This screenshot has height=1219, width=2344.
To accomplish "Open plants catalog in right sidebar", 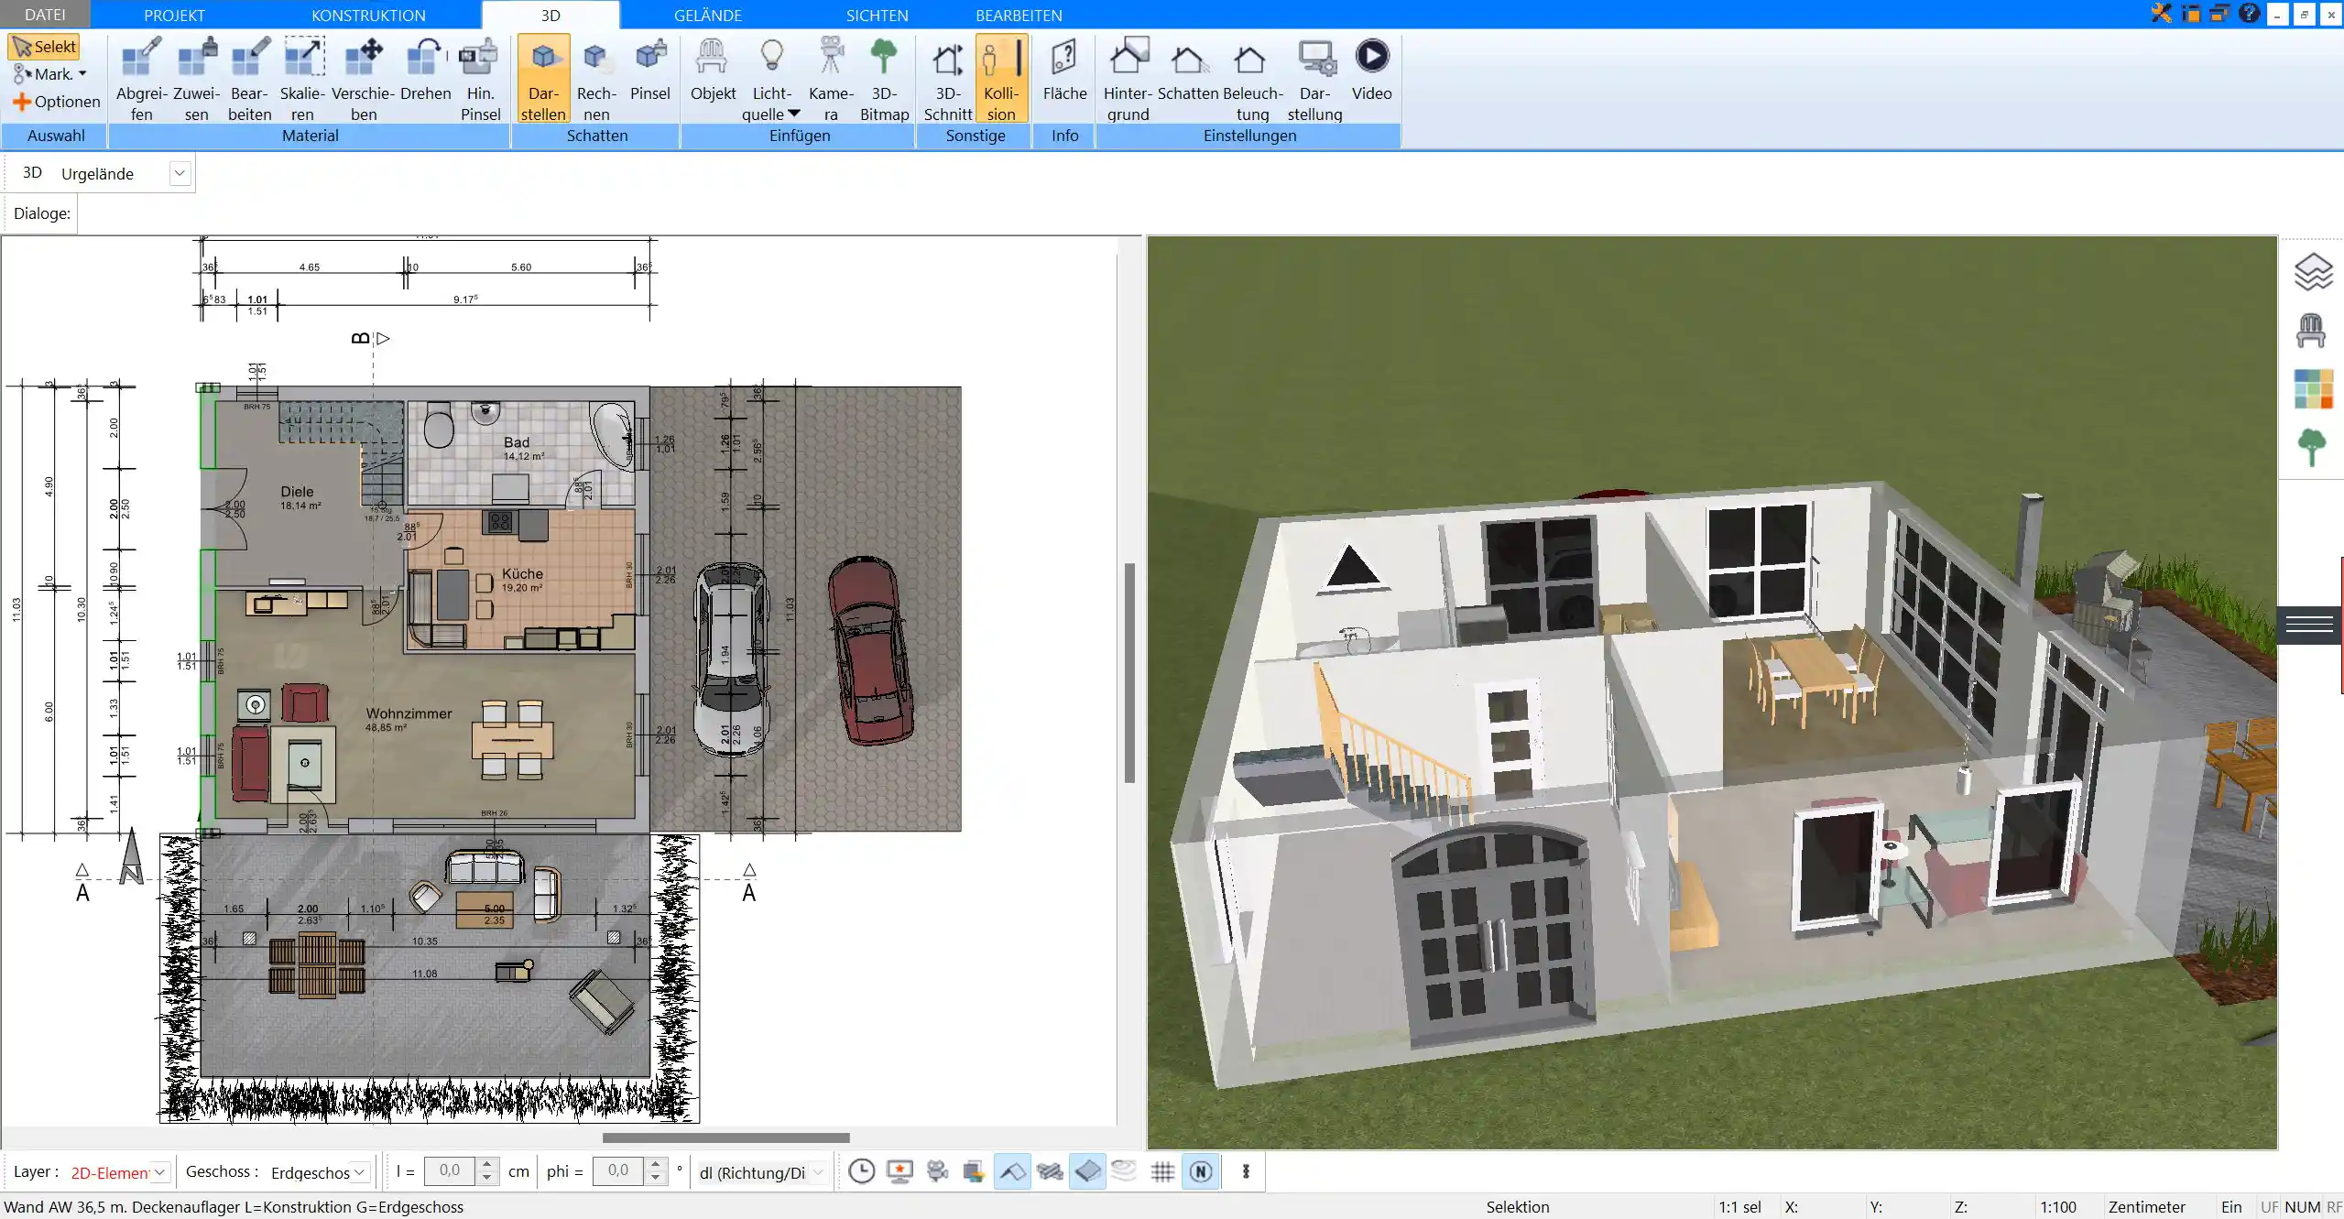I will [x=2312, y=448].
